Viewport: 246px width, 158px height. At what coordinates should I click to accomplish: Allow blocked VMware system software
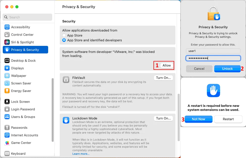point(167,66)
